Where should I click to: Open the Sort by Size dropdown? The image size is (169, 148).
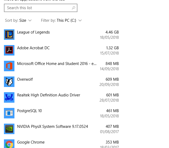[18, 20]
